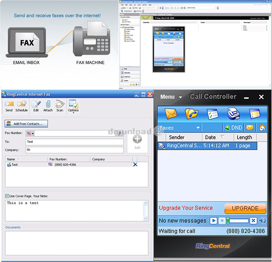Click the message playback position slider

tap(238, 221)
